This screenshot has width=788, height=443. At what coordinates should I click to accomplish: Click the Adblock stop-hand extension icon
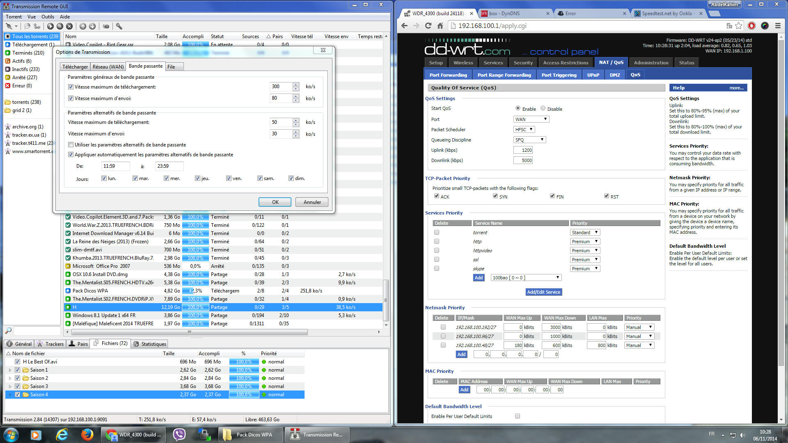pyautogui.click(x=752, y=25)
